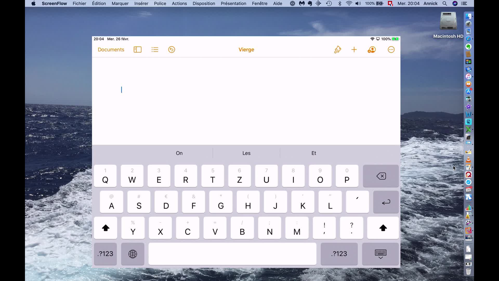Image resolution: width=499 pixels, height=281 pixels.
Task: Tap the plus insert icon
Action: coord(354,50)
